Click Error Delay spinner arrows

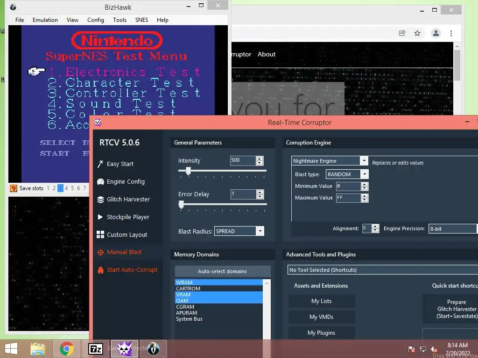260,194
